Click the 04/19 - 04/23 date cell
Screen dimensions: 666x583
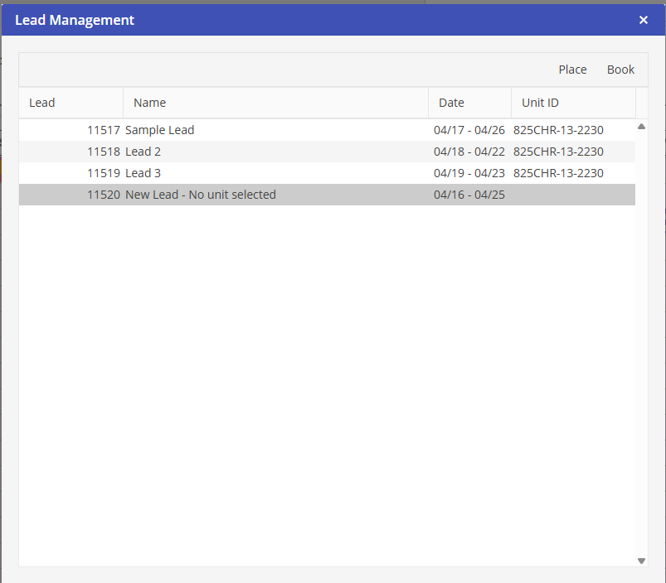pos(469,173)
